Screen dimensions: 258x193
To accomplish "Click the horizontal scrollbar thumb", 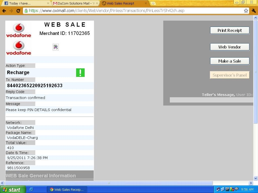I will pyautogui.click(x=109, y=183).
